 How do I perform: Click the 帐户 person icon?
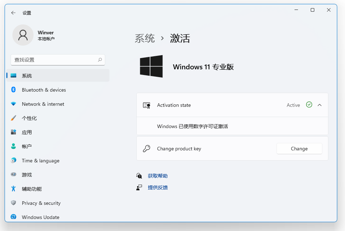(x=13, y=146)
